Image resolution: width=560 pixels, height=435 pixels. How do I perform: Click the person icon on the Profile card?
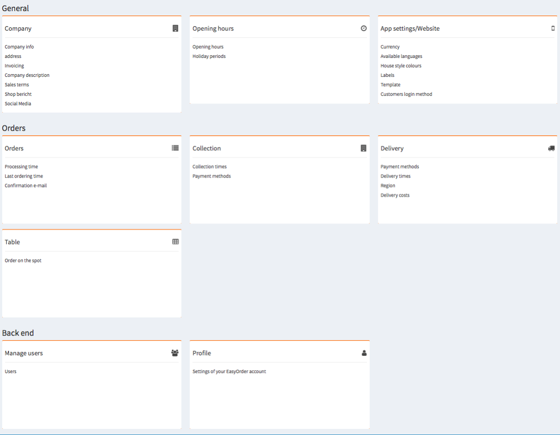(x=364, y=352)
